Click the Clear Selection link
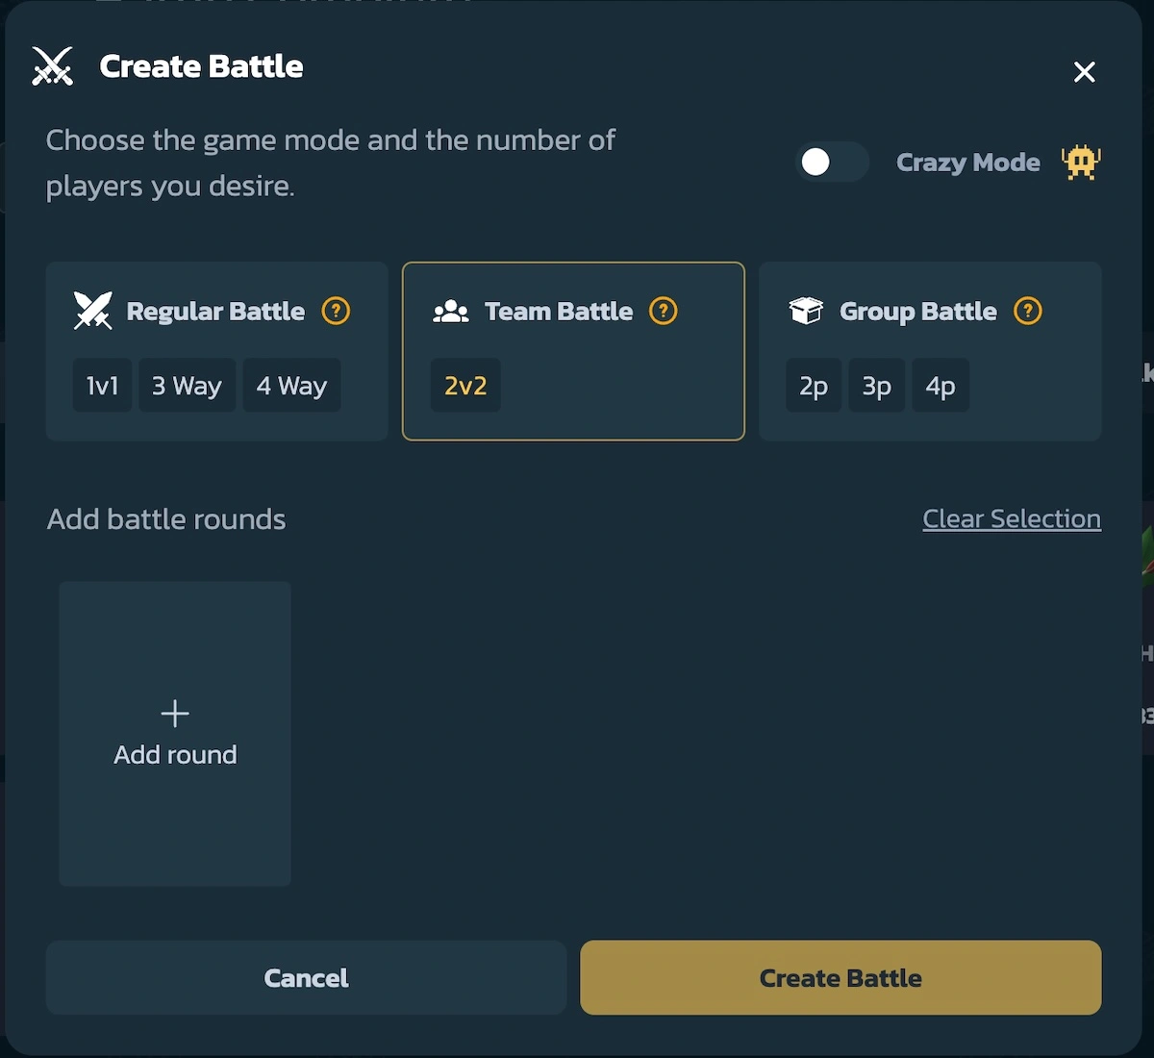Screen dimensions: 1154x1058 tap(1012, 518)
